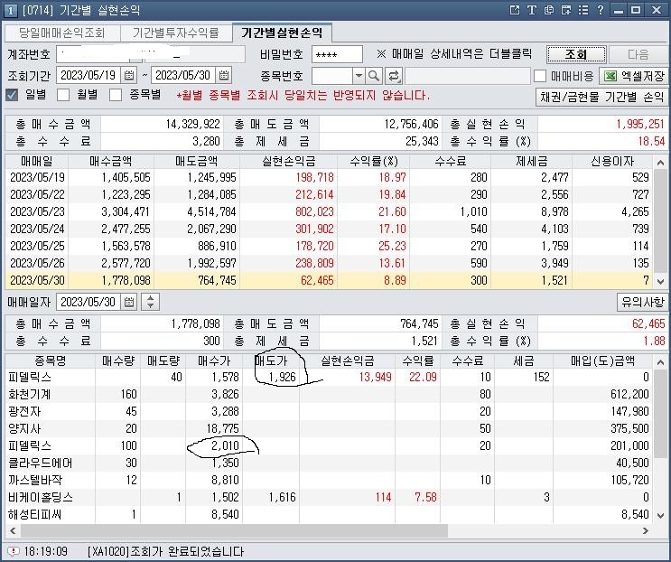Select the 광전자 row
The width and height of the screenshot is (671, 562).
(x=329, y=411)
